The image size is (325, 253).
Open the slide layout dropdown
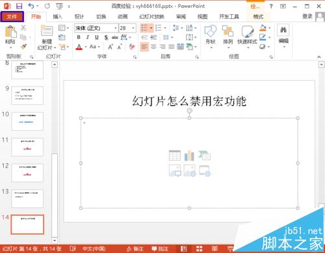click(x=63, y=28)
